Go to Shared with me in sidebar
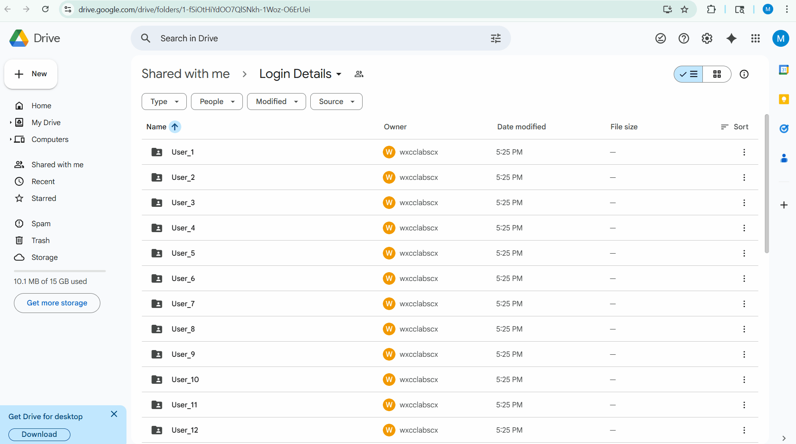Viewport: 796px width, 444px height. point(57,165)
